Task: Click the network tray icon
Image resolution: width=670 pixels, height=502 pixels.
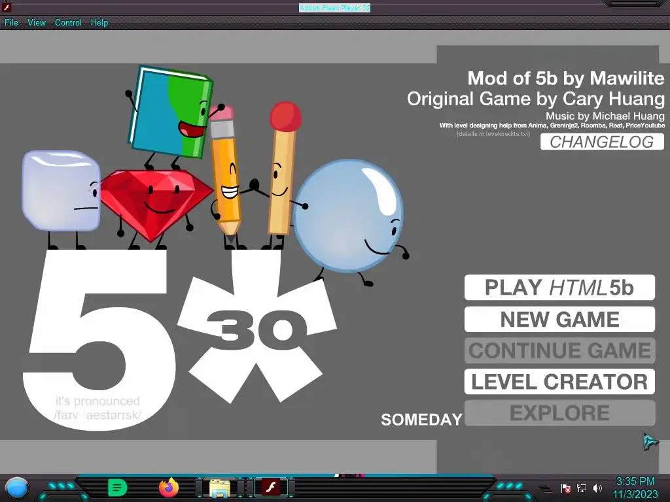Action: click(582, 488)
